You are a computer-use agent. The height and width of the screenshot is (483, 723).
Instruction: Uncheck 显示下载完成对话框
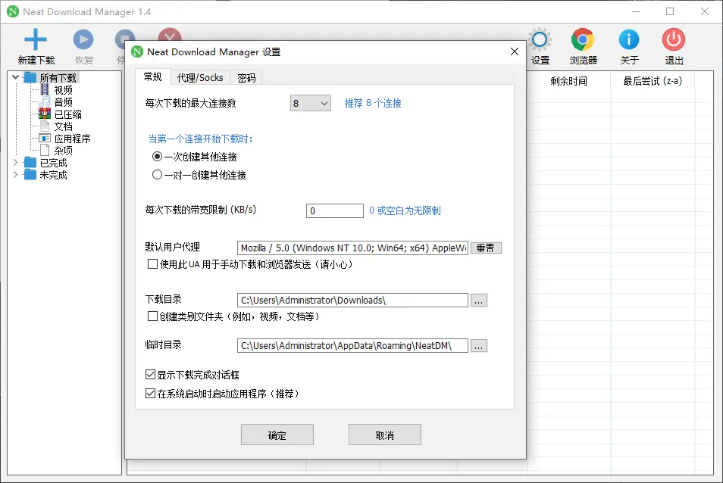pyautogui.click(x=150, y=374)
